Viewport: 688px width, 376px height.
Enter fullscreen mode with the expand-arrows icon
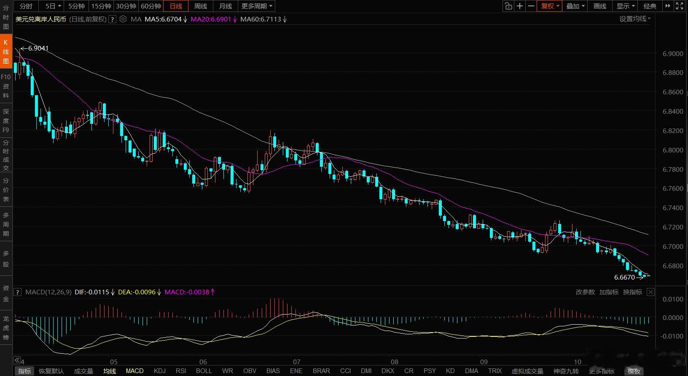coord(680,6)
